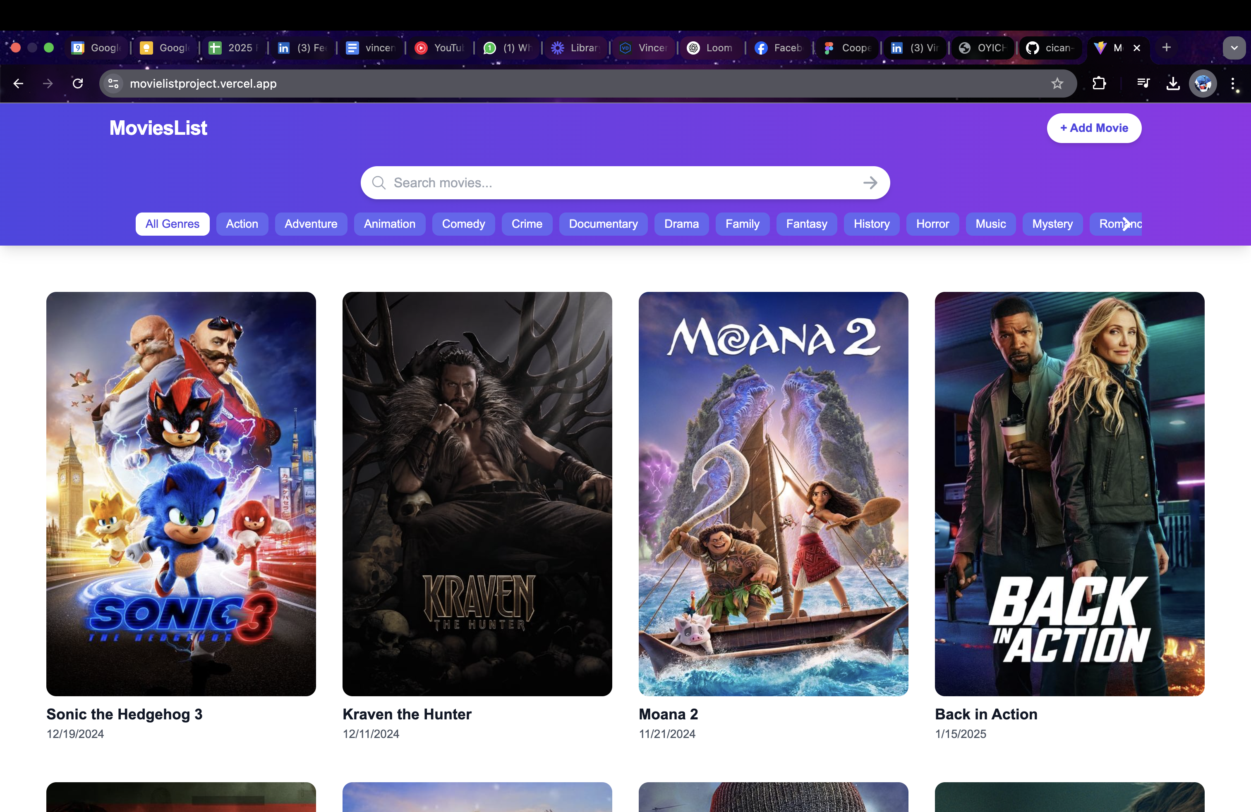Filter movies by Mystery genre
This screenshot has height=812, width=1251.
pos(1052,224)
